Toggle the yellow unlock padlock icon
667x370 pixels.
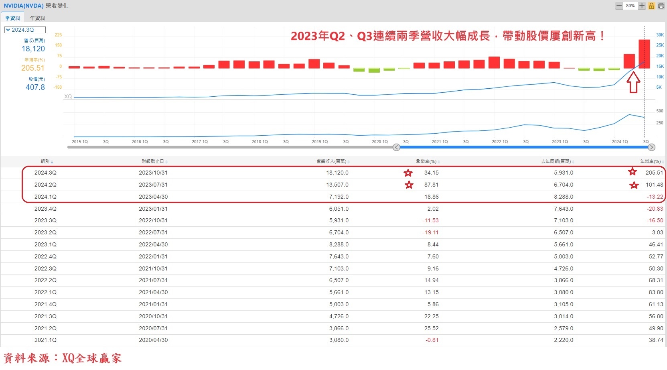(651, 6)
